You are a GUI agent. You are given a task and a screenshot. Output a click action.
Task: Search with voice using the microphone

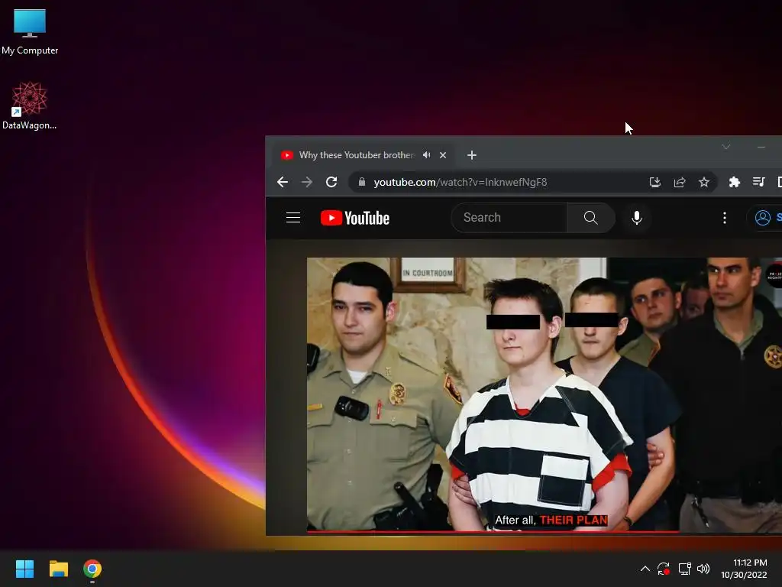(x=636, y=218)
